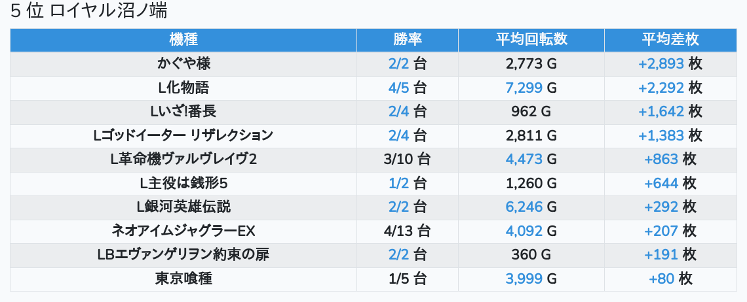Open the 4,092 spins link

click(524, 231)
